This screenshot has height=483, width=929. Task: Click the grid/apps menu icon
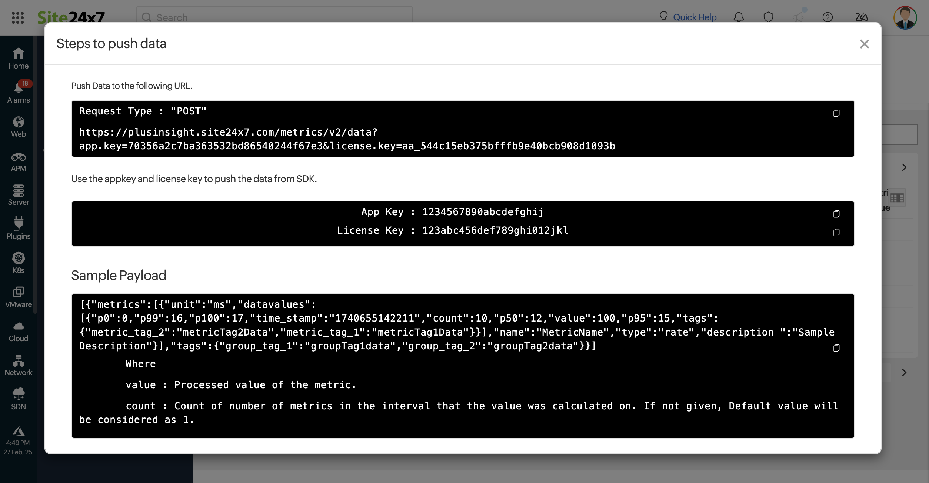pyautogui.click(x=17, y=17)
